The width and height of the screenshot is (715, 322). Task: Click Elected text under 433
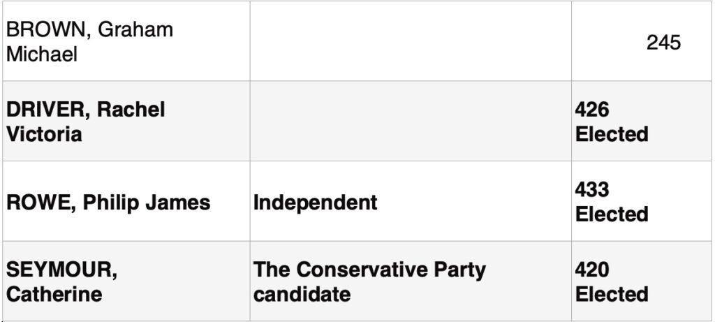pos(612,214)
